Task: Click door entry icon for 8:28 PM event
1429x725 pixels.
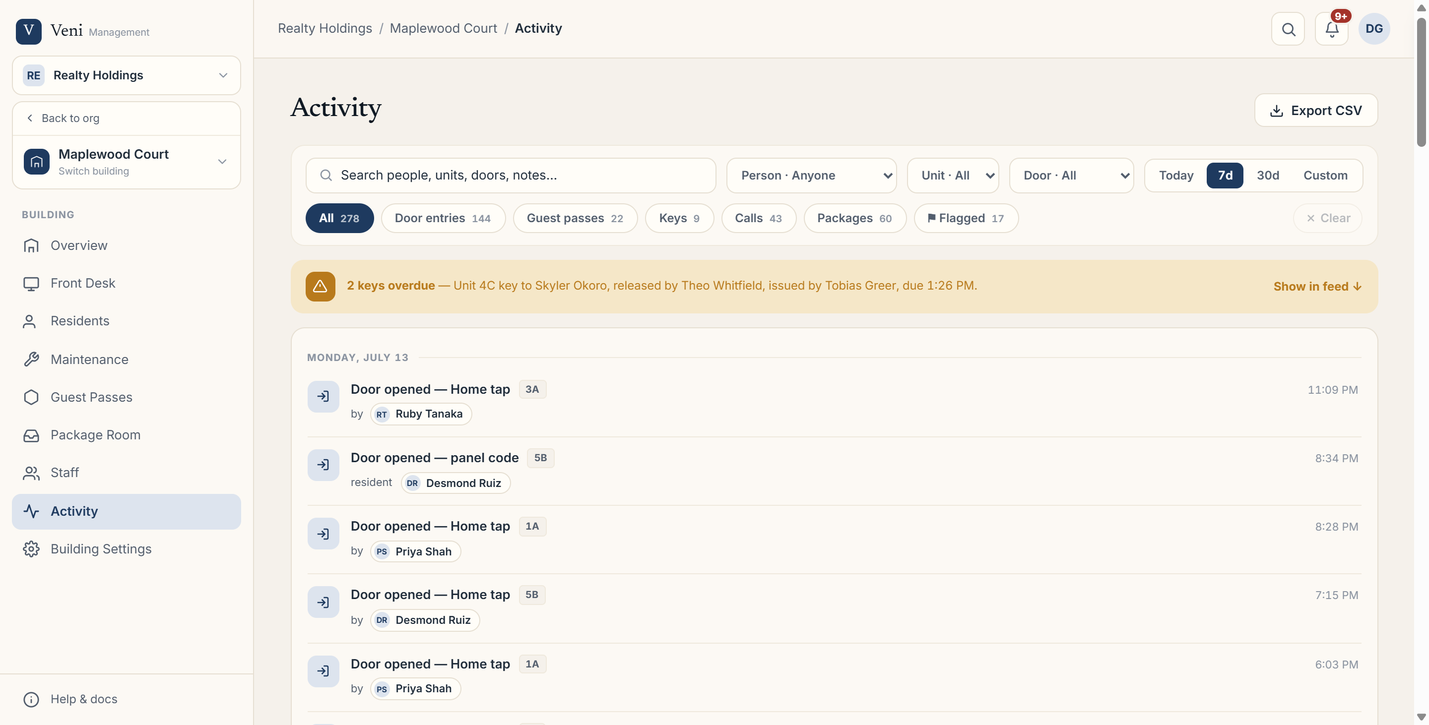Action: [324, 533]
